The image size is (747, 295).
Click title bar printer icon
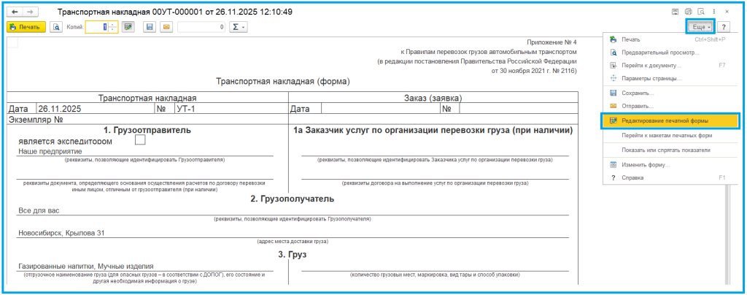(x=688, y=12)
